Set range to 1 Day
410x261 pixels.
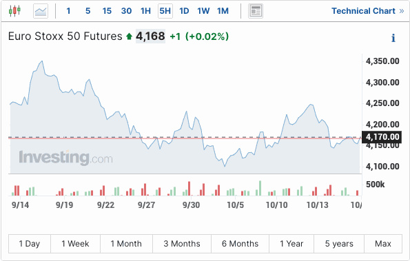pyautogui.click(x=30, y=244)
